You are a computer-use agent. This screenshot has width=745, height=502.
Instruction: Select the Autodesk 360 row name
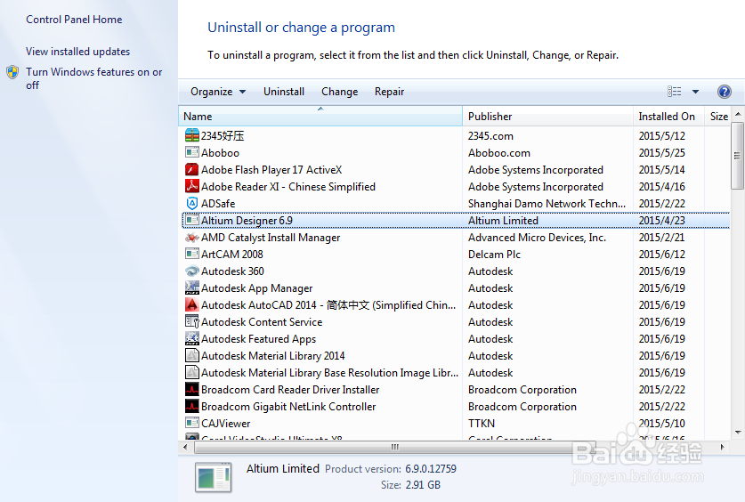(232, 271)
